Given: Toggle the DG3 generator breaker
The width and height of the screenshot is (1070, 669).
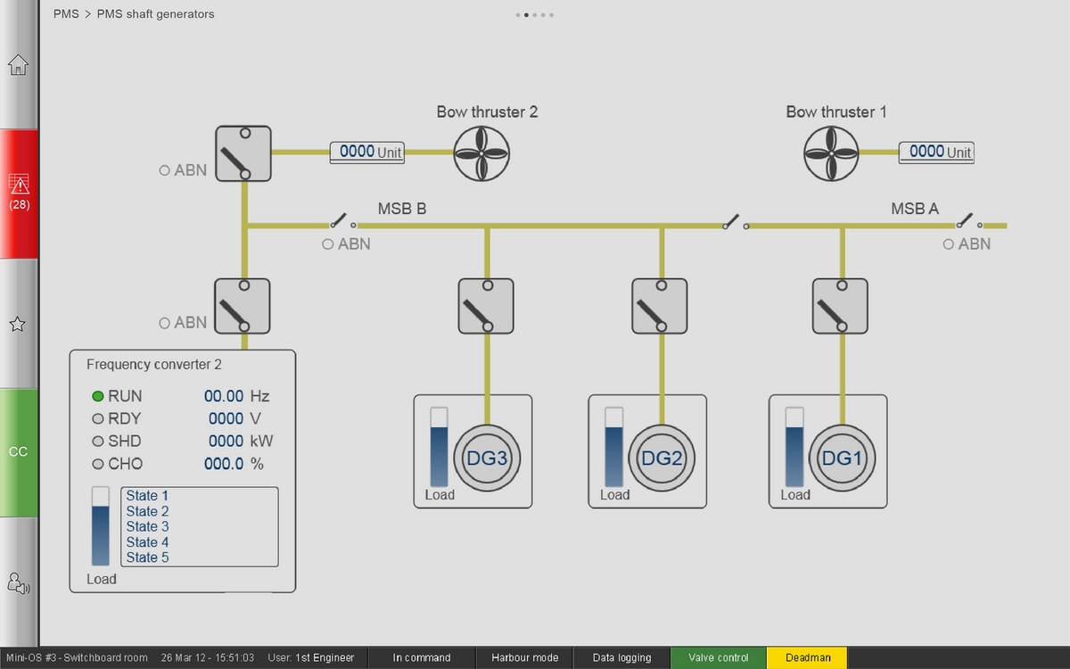Looking at the screenshot, I should [486, 306].
